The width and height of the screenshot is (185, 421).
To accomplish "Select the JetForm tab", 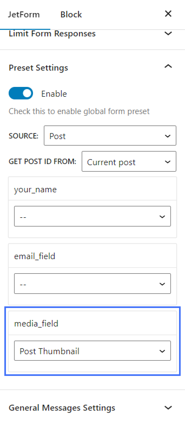I will click(x=24, y=14).
